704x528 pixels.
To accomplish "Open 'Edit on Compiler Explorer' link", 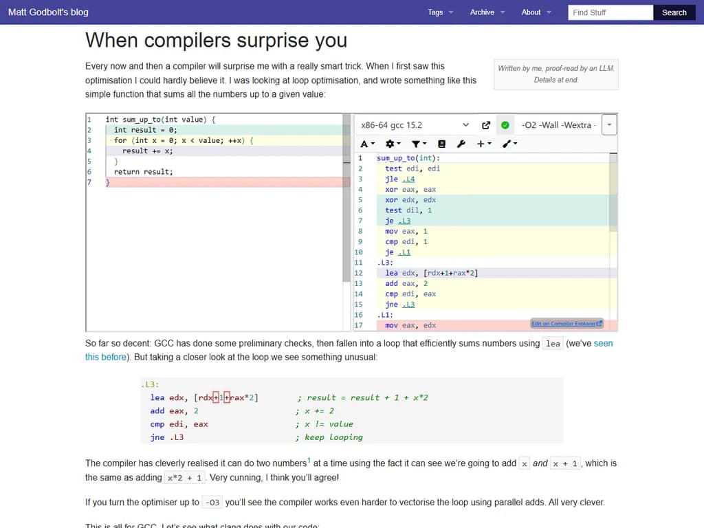I will (x=566, y=324).
